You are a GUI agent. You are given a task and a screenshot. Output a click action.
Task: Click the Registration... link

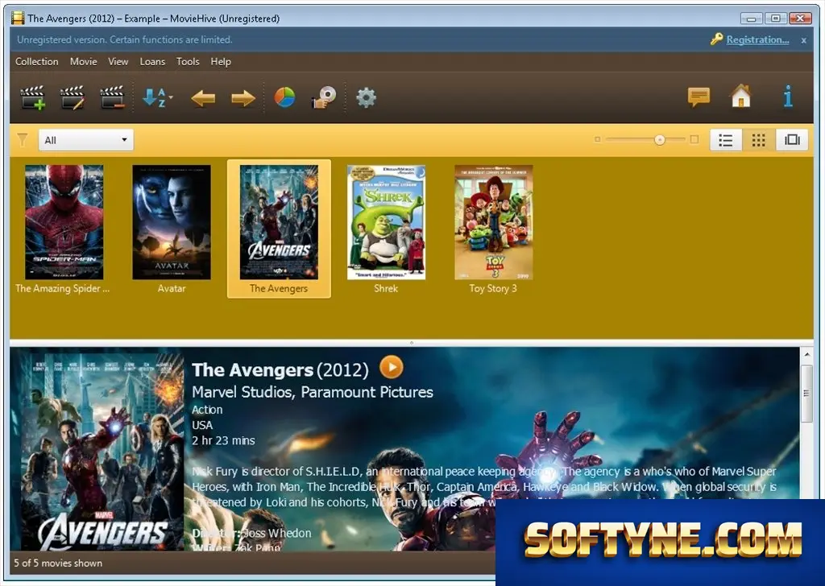tap(757, 39)
